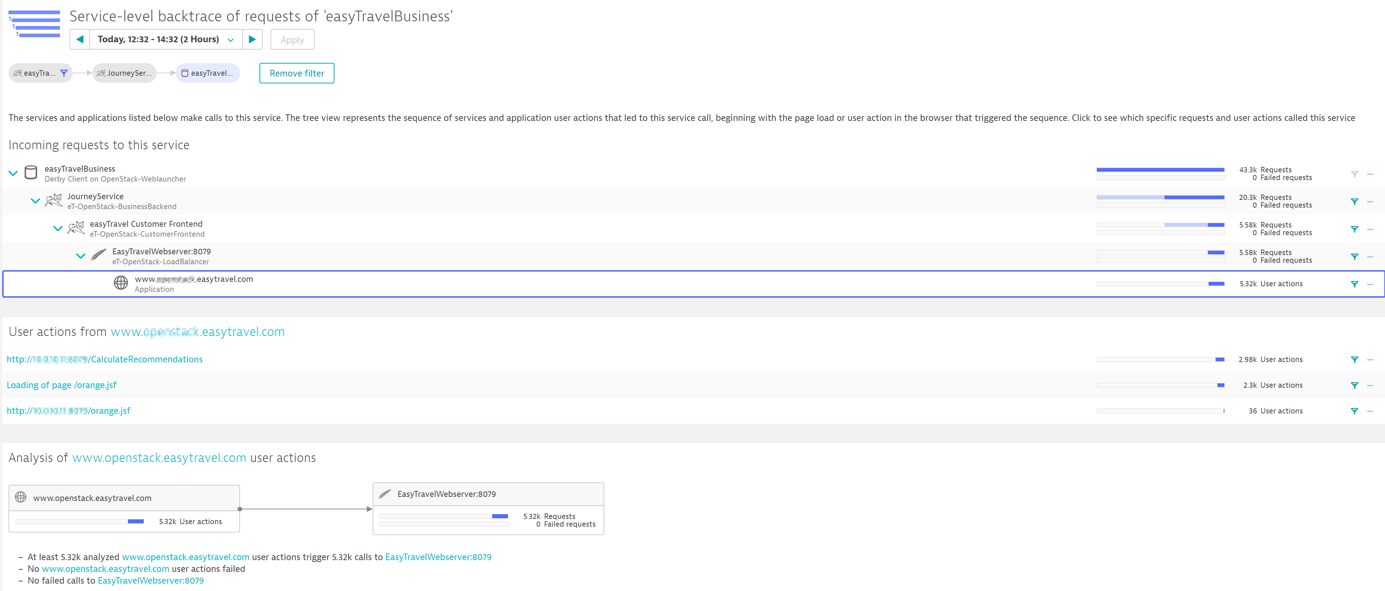Open more options for http orange.jsf row
Screen dimensions: 1385x591
1370,411
